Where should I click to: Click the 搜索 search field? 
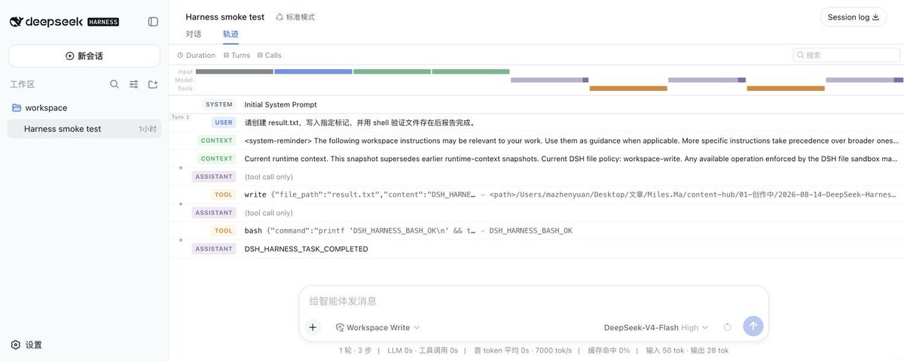point(847,55)
